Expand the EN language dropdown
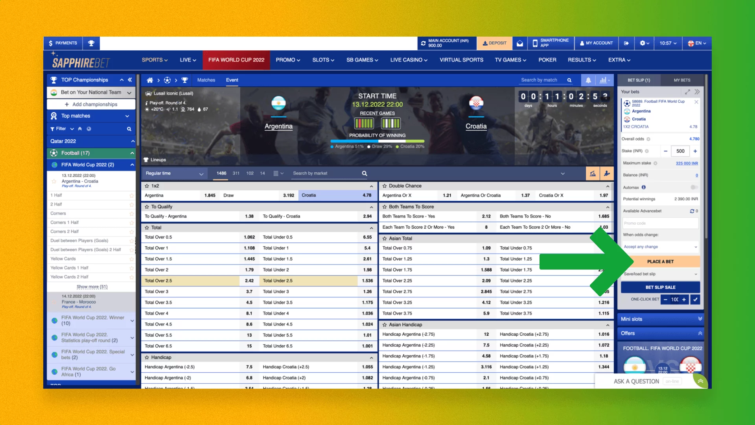 [x=697, y=43]
